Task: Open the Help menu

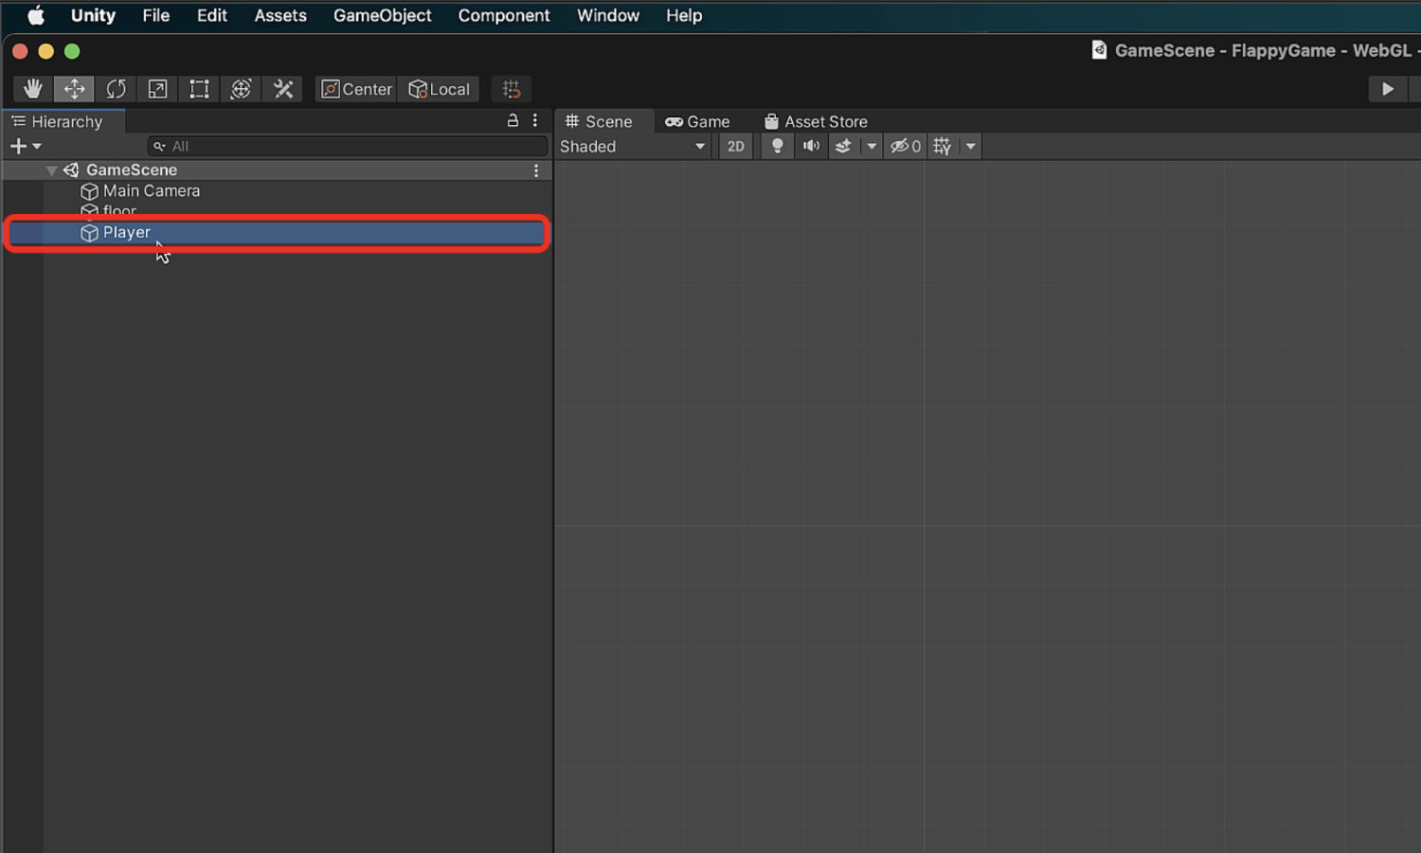Action: [x=684, y=15]
